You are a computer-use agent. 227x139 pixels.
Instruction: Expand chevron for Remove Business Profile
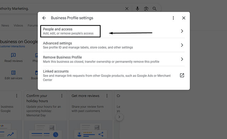(x=182, y=59)
